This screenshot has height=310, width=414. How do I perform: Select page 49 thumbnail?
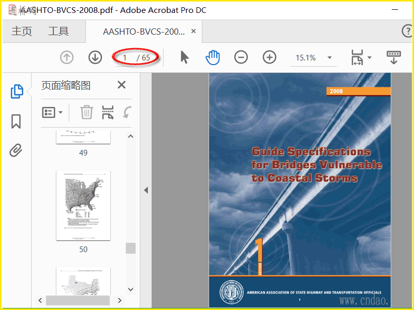pyautogui.click(x=83, y=137)
